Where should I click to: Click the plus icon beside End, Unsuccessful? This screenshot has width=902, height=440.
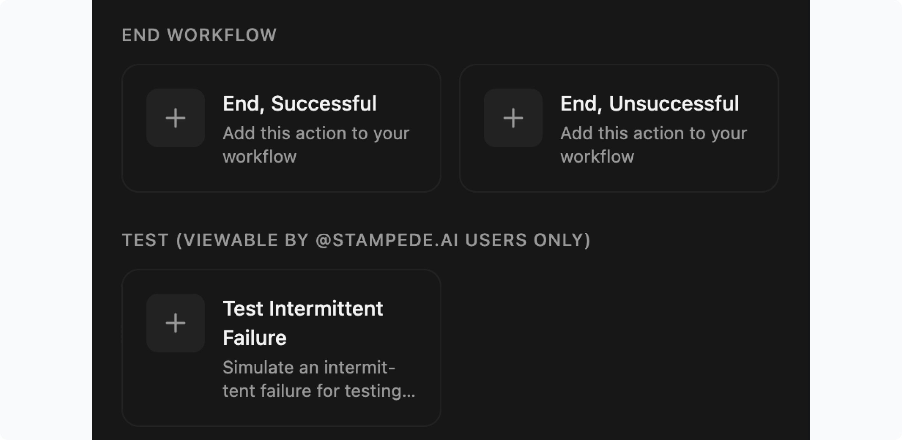point(513,117)
